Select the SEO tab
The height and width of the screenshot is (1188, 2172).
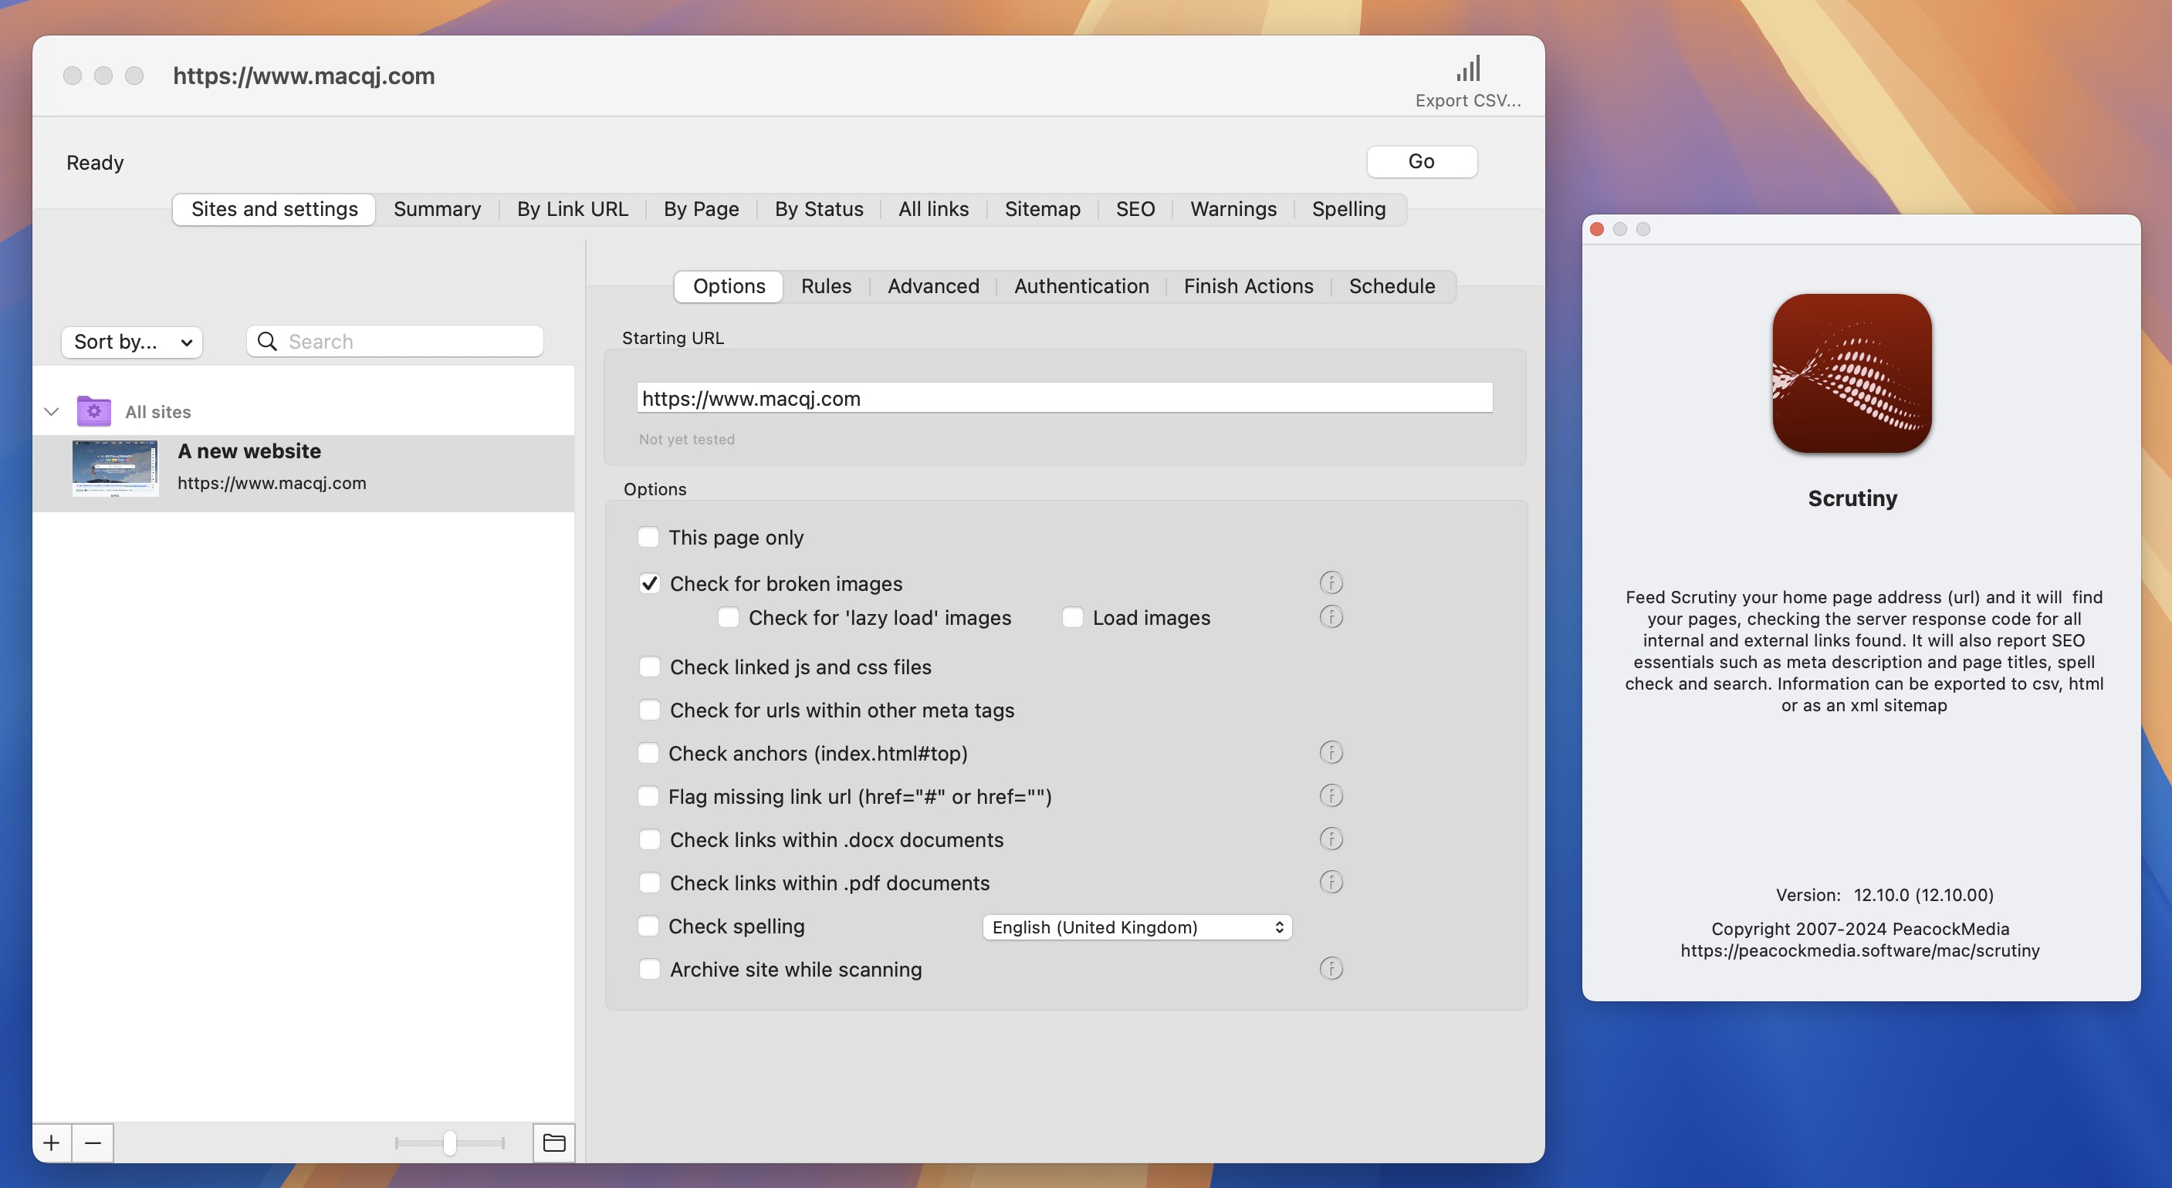[x=1135, y=208]
